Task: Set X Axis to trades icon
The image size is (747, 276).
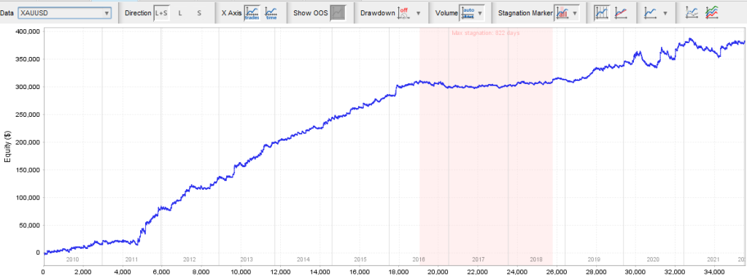Action: (x=252, y=13)
